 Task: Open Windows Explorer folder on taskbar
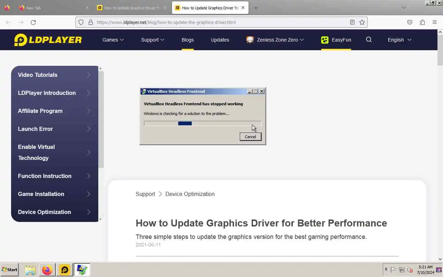coord(30,270)
